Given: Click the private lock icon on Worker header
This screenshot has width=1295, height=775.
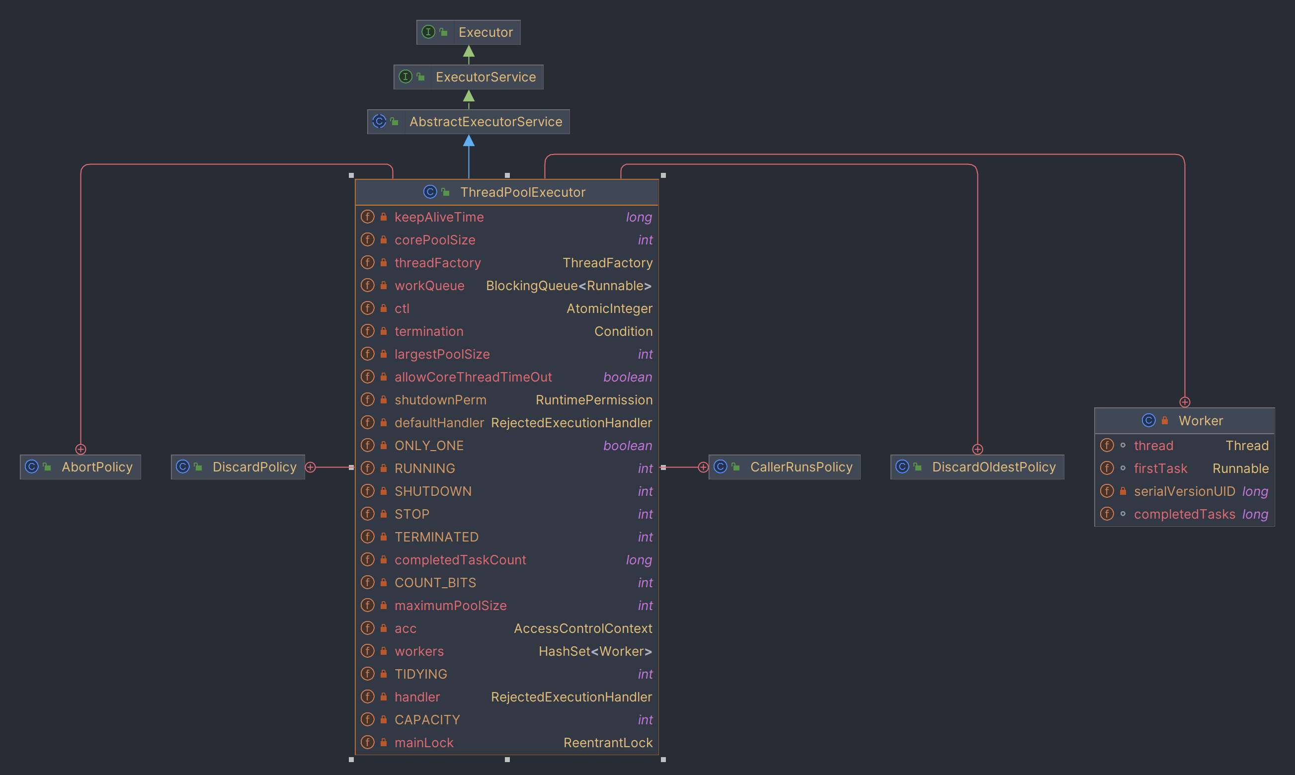Looking at the screenshot, I should [1164, 420].
